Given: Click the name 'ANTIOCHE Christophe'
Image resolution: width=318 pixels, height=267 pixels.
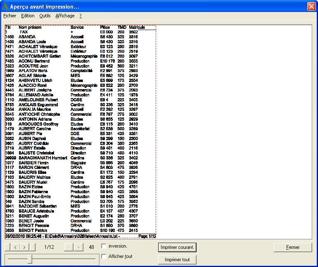Looking at the screenshot, I should pyautogui.click(x=39, y=114).
